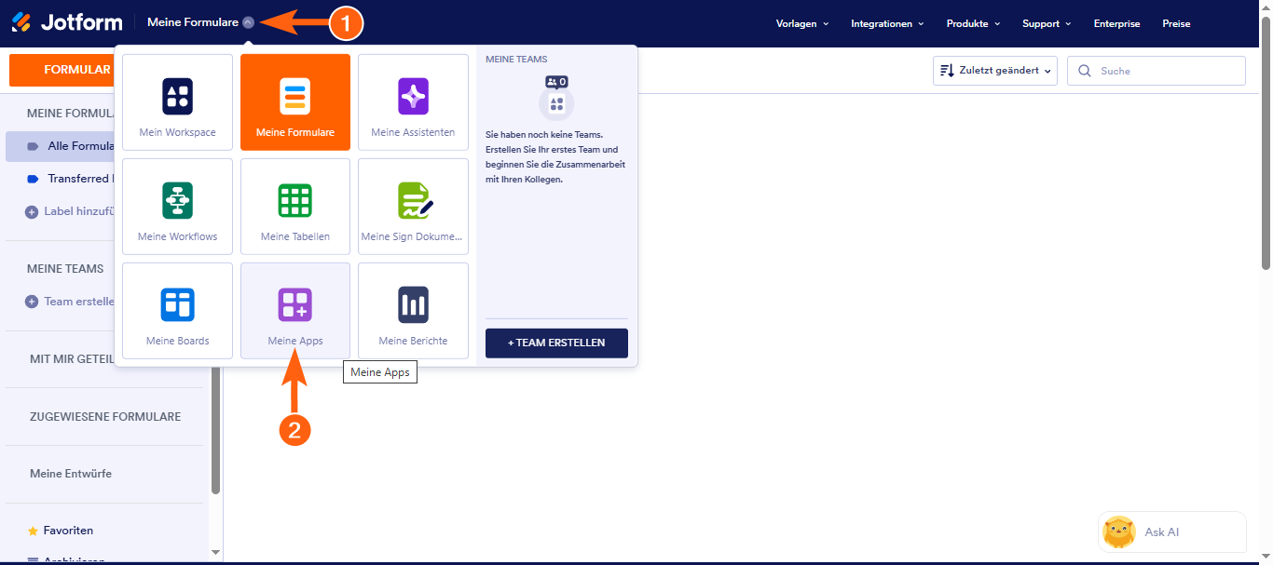Click the label icon beside Alle Formulare
The image size is (1273, 565).
click(x=33, y=146)
